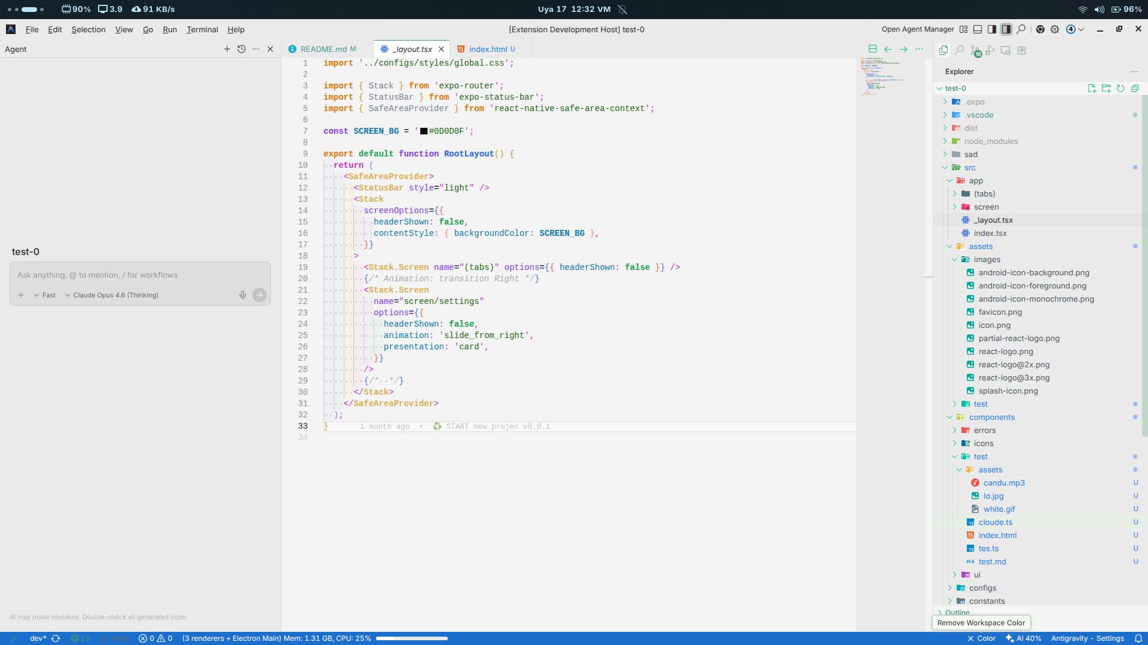Click Refresh Explorer icon
The height and width of the screenshot is (645, 1148).
pyautogui.click(x=1120, y=88)
